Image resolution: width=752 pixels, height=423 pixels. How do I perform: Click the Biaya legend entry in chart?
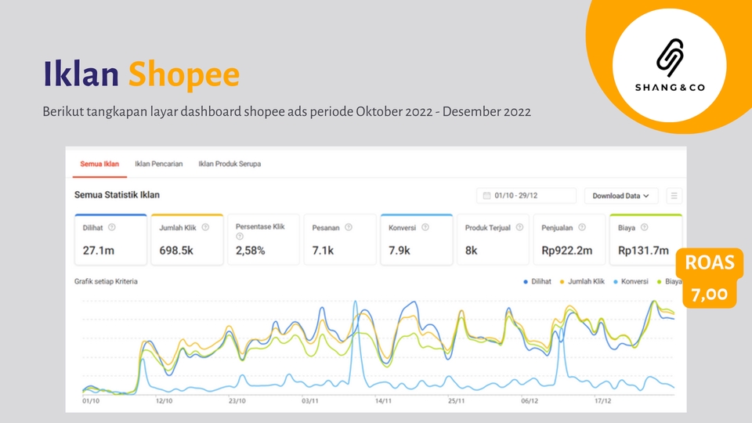click(x=670, y=281)
